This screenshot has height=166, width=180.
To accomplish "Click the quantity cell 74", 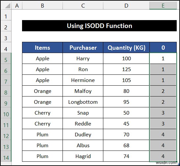I will (x=126, y=156).
